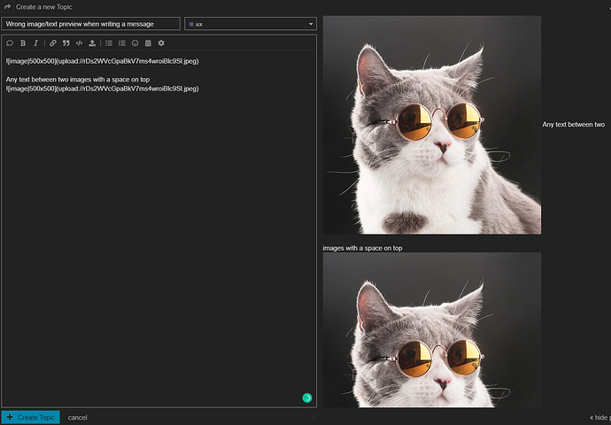Click first image markdown line in the editor
This screenshot has height=425, width=611.
(102, 61)
